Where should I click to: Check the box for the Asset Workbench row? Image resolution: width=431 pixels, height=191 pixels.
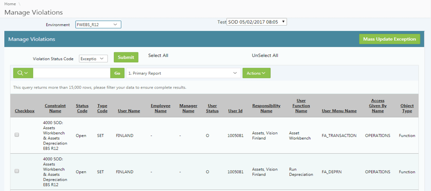click(x=17, y=134)
